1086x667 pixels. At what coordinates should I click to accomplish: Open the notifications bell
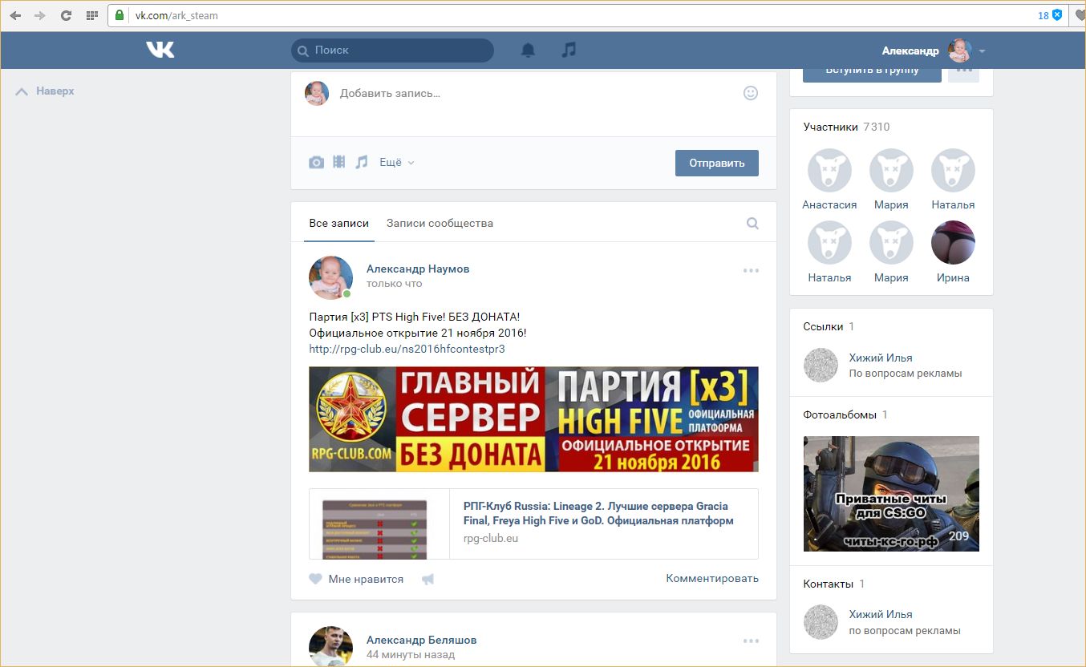click(x=528, y=51)
